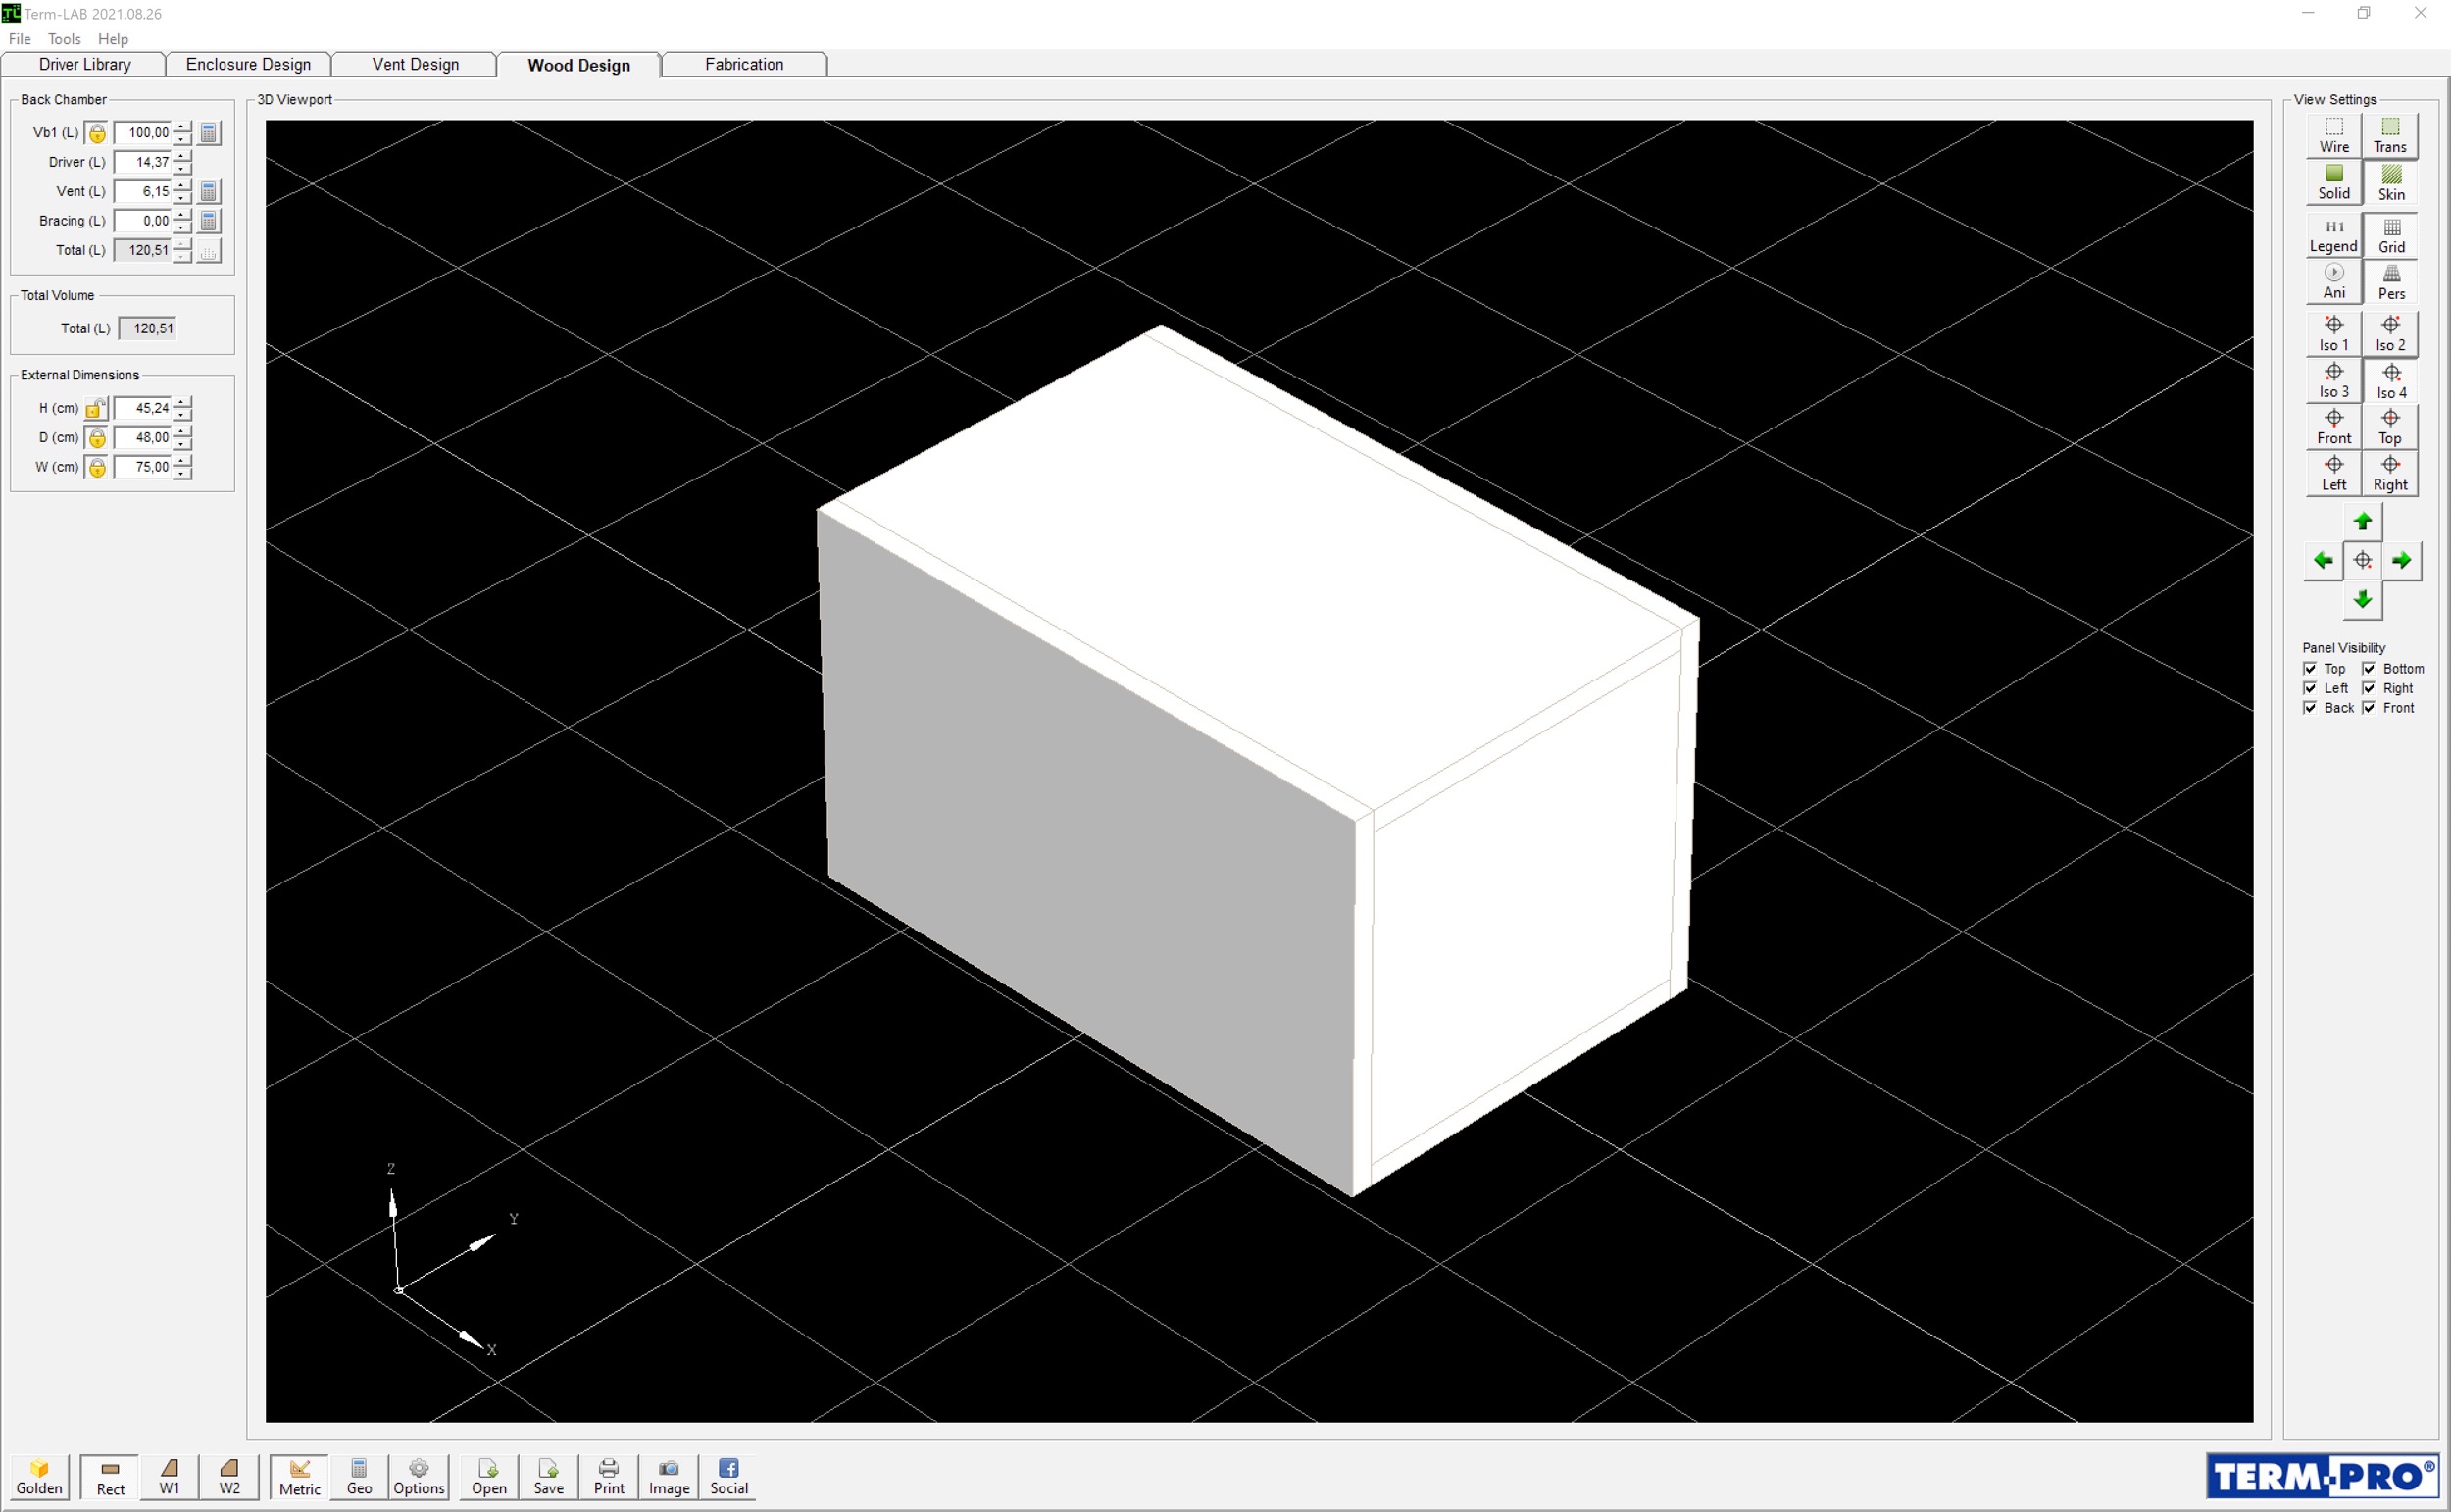Open the Tools menu
This screenshot has width=2451, height=1512.
(x=64, y=39)
